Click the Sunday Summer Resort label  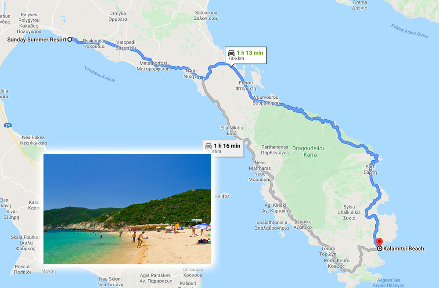37,40
